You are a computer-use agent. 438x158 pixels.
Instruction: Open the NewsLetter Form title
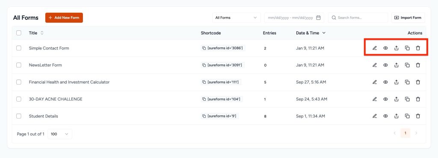pyautogui.click(x=45, y=65)
